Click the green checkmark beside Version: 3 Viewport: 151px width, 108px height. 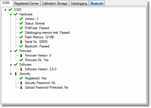tap(21, 19)
